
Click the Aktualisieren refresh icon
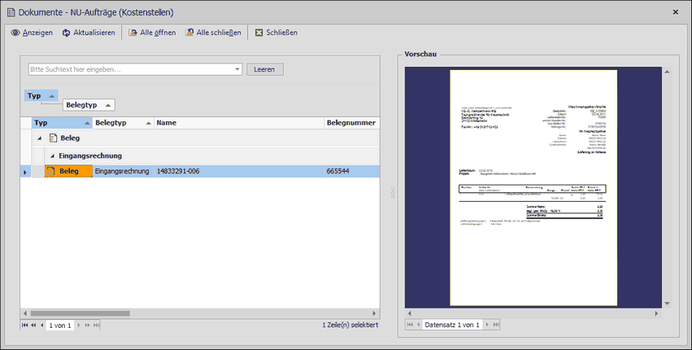click(x=67, y=33)
